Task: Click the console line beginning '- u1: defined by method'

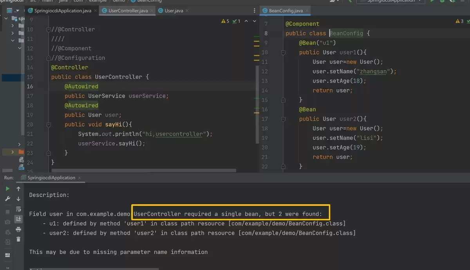Action: 194,223
